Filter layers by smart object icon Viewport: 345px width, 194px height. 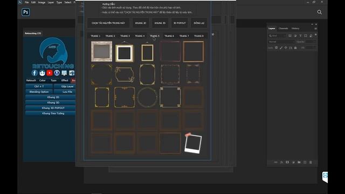310,36
